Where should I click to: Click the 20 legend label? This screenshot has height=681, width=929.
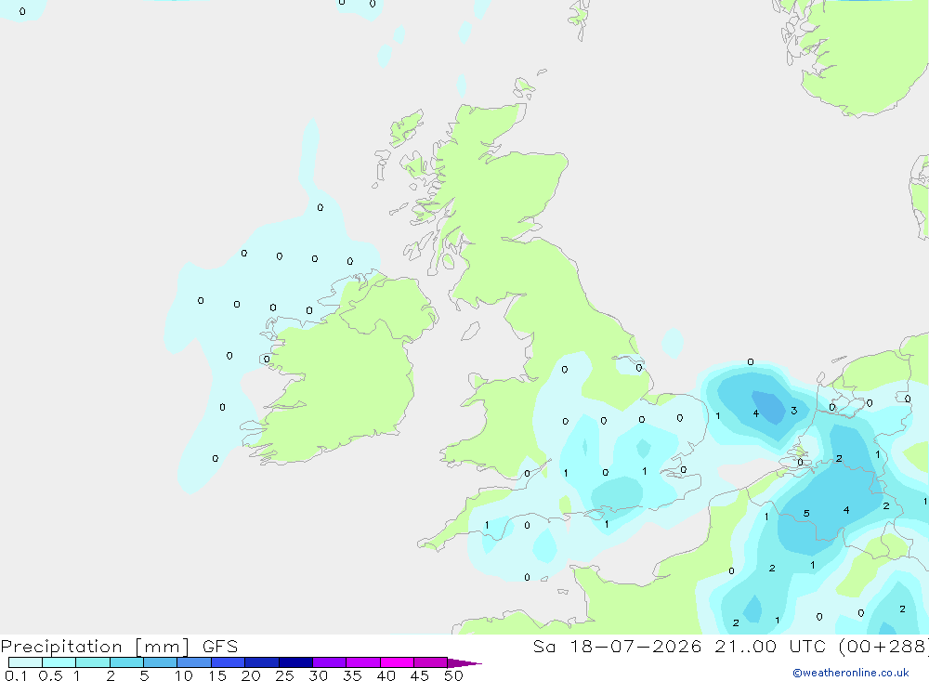251,675
